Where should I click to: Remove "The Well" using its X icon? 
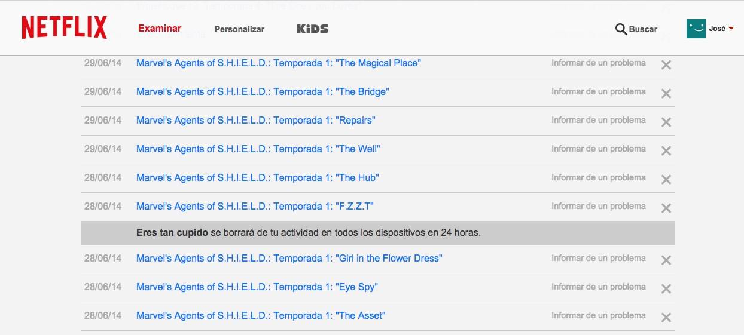(x=666, y=150)
